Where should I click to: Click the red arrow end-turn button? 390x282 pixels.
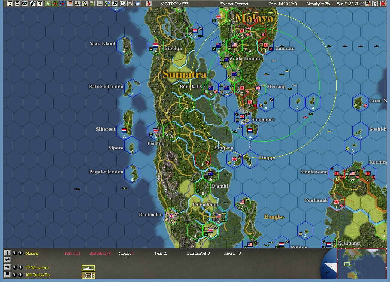149,3
